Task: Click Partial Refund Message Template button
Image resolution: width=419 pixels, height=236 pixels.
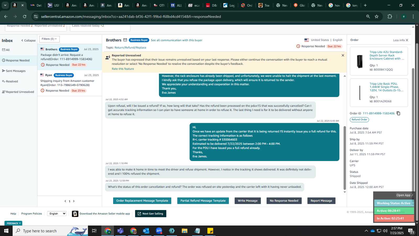Action: (x=203, y=201)
